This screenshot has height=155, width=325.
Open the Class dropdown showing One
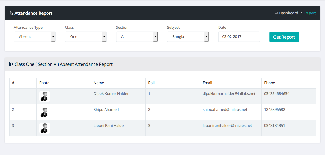coord(86,37)
